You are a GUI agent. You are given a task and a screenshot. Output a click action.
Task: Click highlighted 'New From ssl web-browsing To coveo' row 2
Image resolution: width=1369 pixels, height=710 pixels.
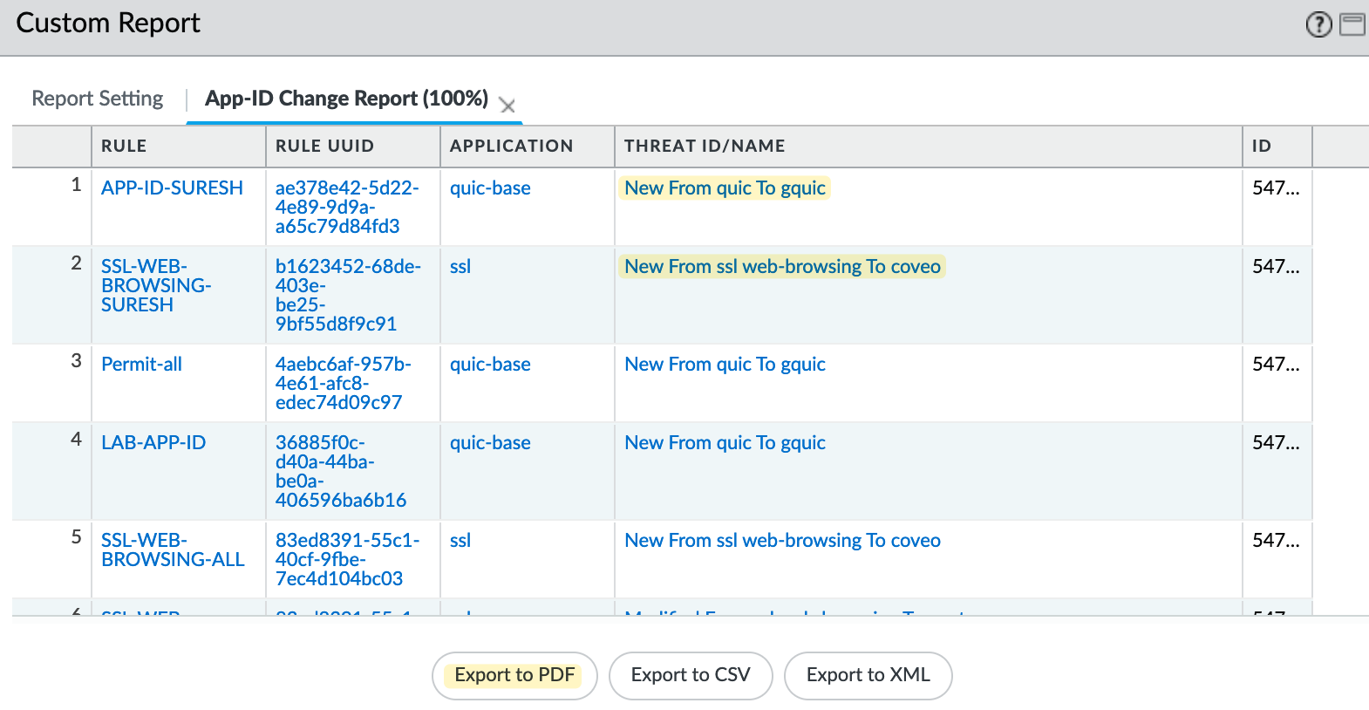pos(782,267)
